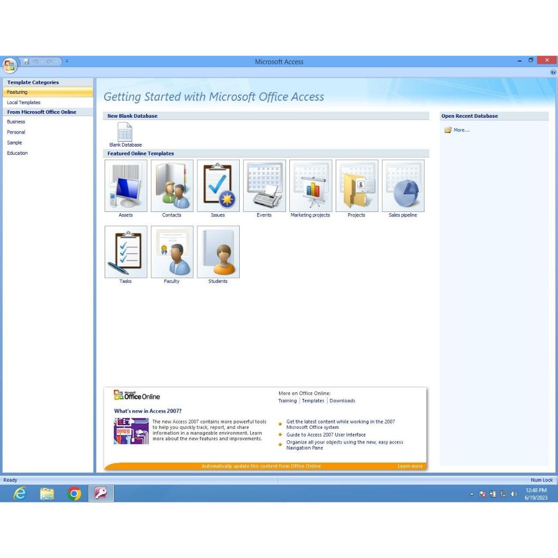
Task: Open the Templates link on Office Online
Action: pyautogui.click(x=313, y=401)
